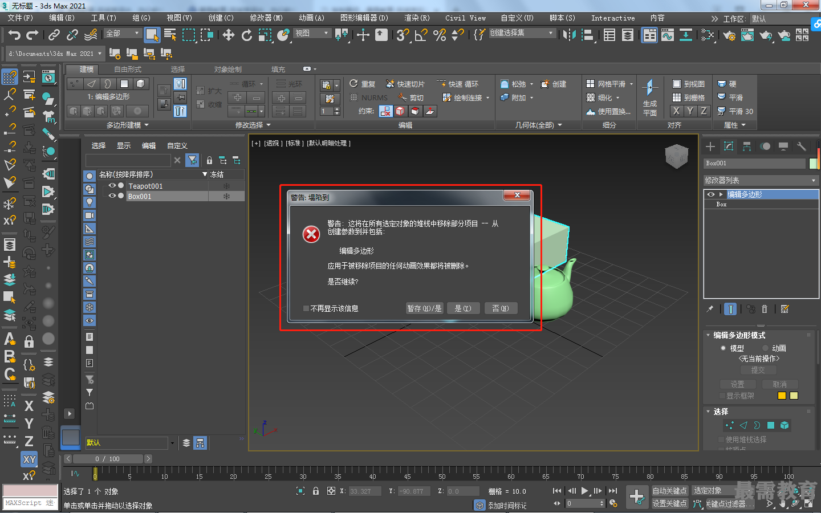
Task: Open the Utilities wrench panel icon
Action: (802, 146)
